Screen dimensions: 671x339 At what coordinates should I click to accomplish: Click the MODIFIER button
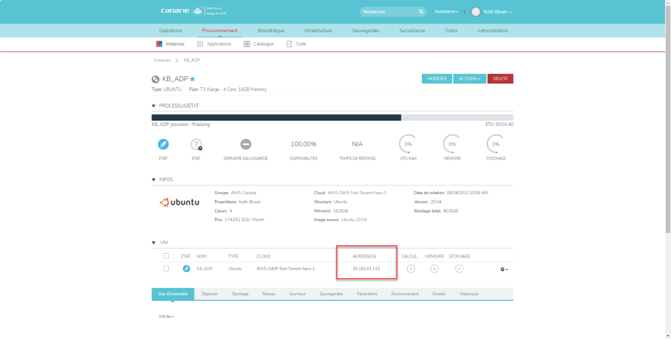click(x=436, y=79)
